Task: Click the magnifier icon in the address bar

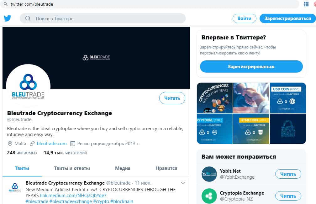Action: click(x=5, y=4)
